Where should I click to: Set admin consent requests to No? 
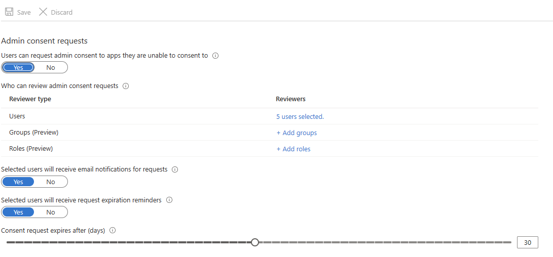coord(51,68)
